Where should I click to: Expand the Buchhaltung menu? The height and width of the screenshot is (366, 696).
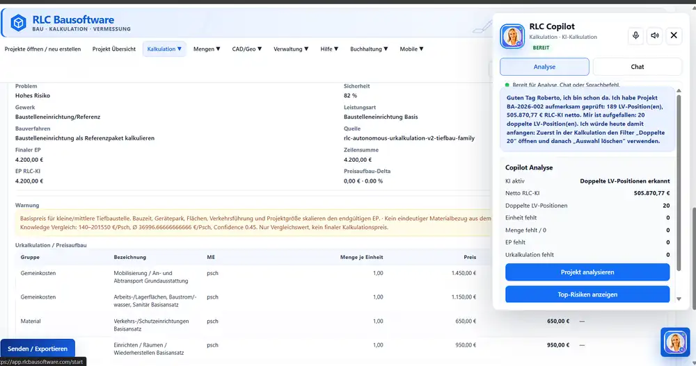click(x=369, y=49)
